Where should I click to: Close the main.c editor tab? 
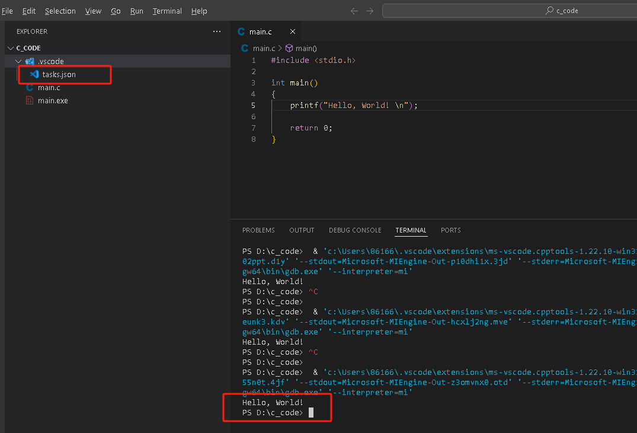[293, 31]
